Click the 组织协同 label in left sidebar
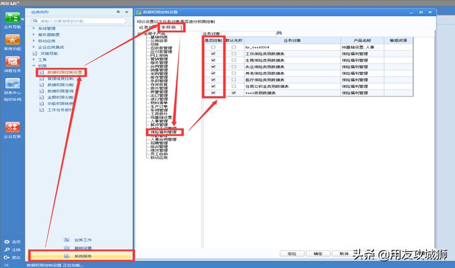Screen dimensions: 455x268 coord(12,100)
